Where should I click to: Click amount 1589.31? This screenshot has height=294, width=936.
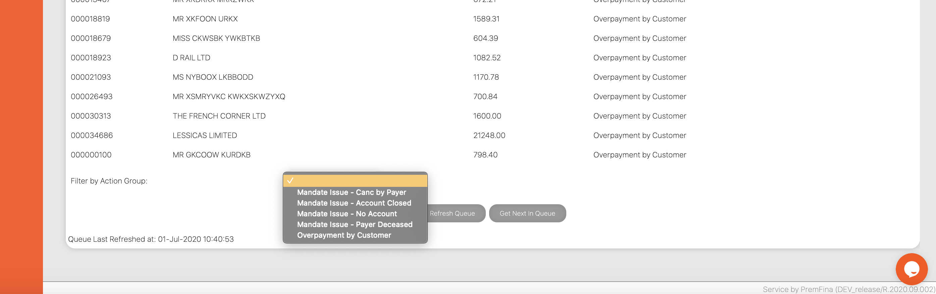[486, 19]
